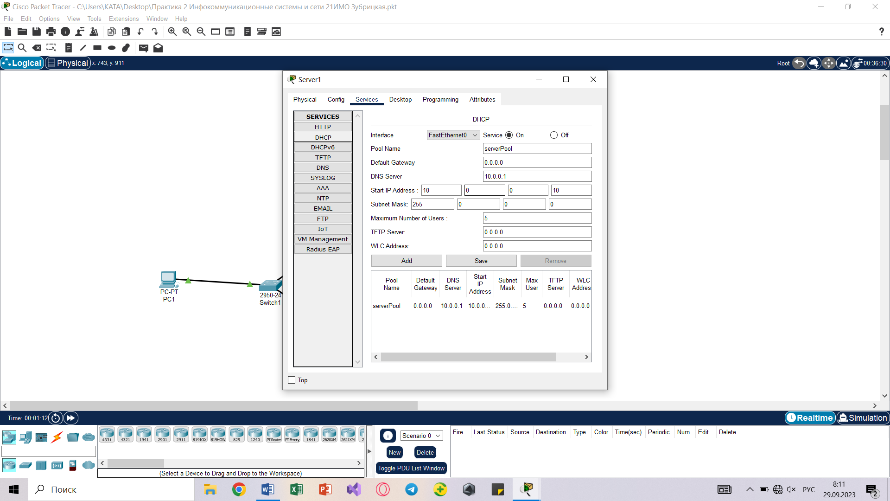Image resolution: width=890 pixels, height=501 pixels.
Task: Switch to Simulation mode
Action: tap(863, 418)
